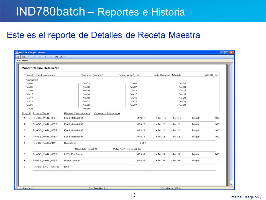Click 'PHASE_END_RECIPE' phase type
Screen dimensions: 266x200
(x=46, y=167)
